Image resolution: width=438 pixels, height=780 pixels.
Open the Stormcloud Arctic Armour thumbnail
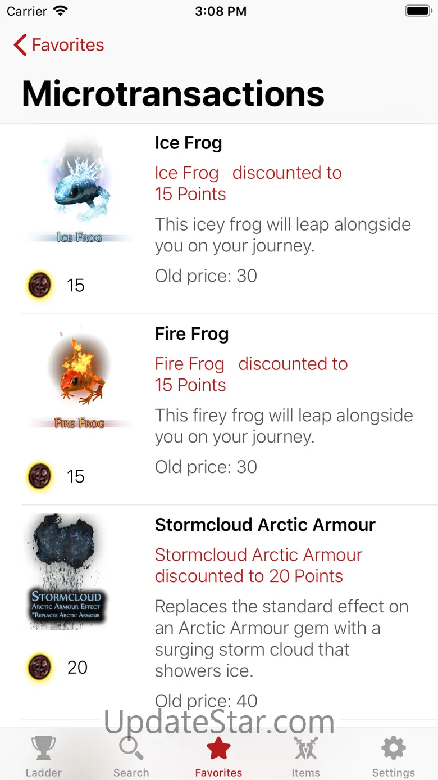[x=66, y=571]
